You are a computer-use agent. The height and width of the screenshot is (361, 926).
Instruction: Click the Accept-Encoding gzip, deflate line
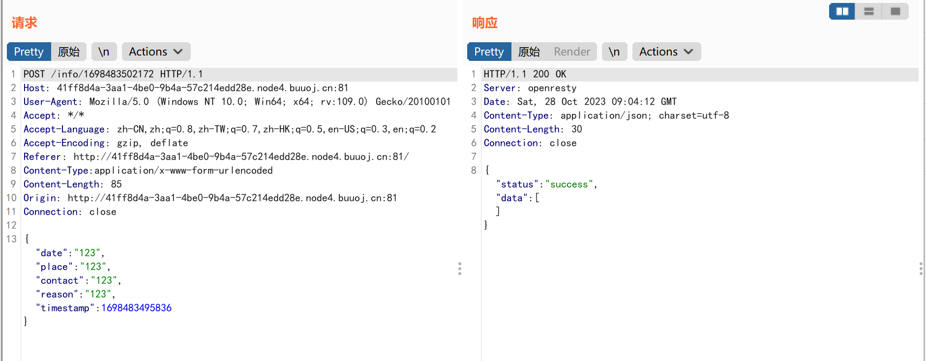click(x=106, y=143)
